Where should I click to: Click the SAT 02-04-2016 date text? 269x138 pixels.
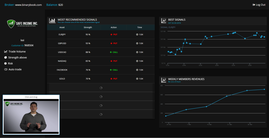174,23
